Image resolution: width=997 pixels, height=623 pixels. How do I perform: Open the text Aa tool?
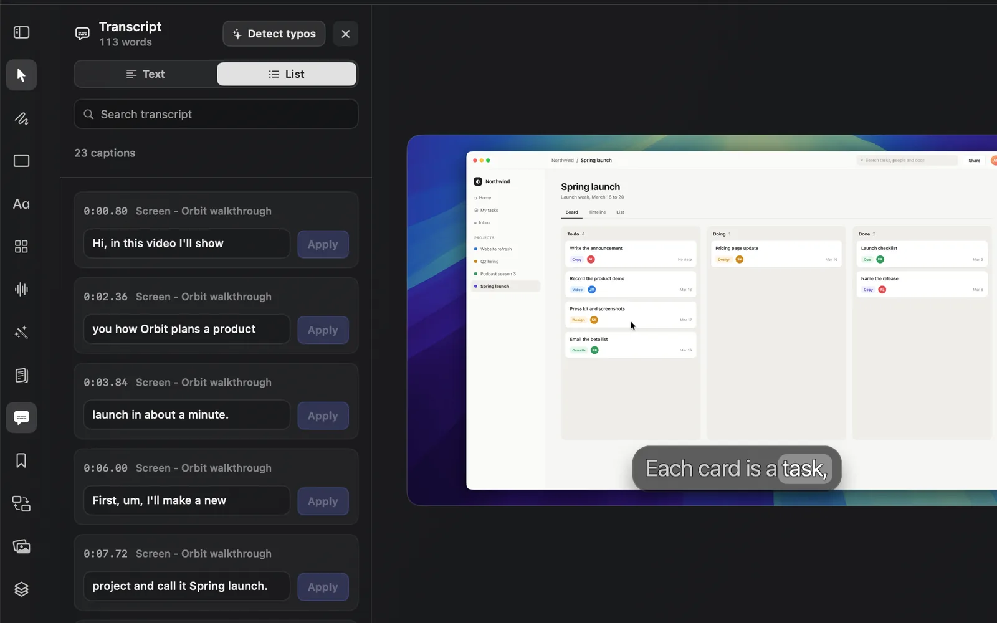tap(21, 204)
